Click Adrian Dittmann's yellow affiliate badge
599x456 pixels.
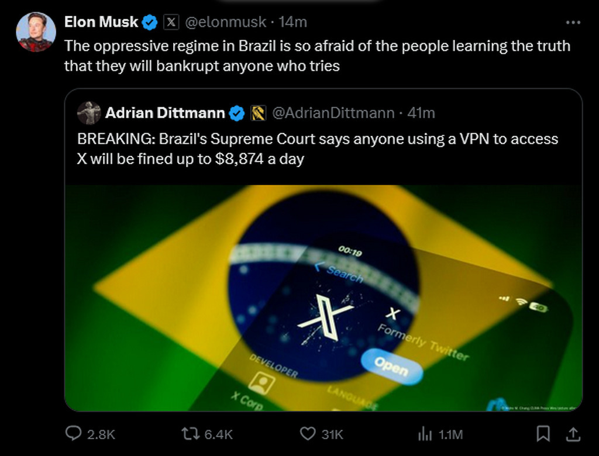(258, 113)
